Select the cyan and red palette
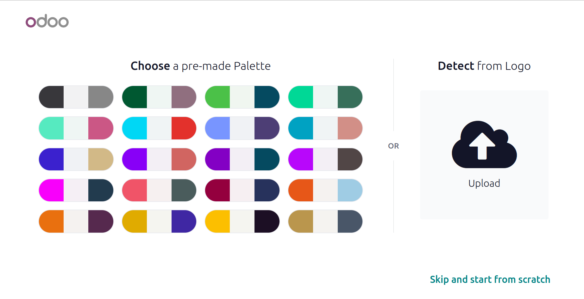The image size is (584, 299). pyautogui.click(x=159, y=128)
